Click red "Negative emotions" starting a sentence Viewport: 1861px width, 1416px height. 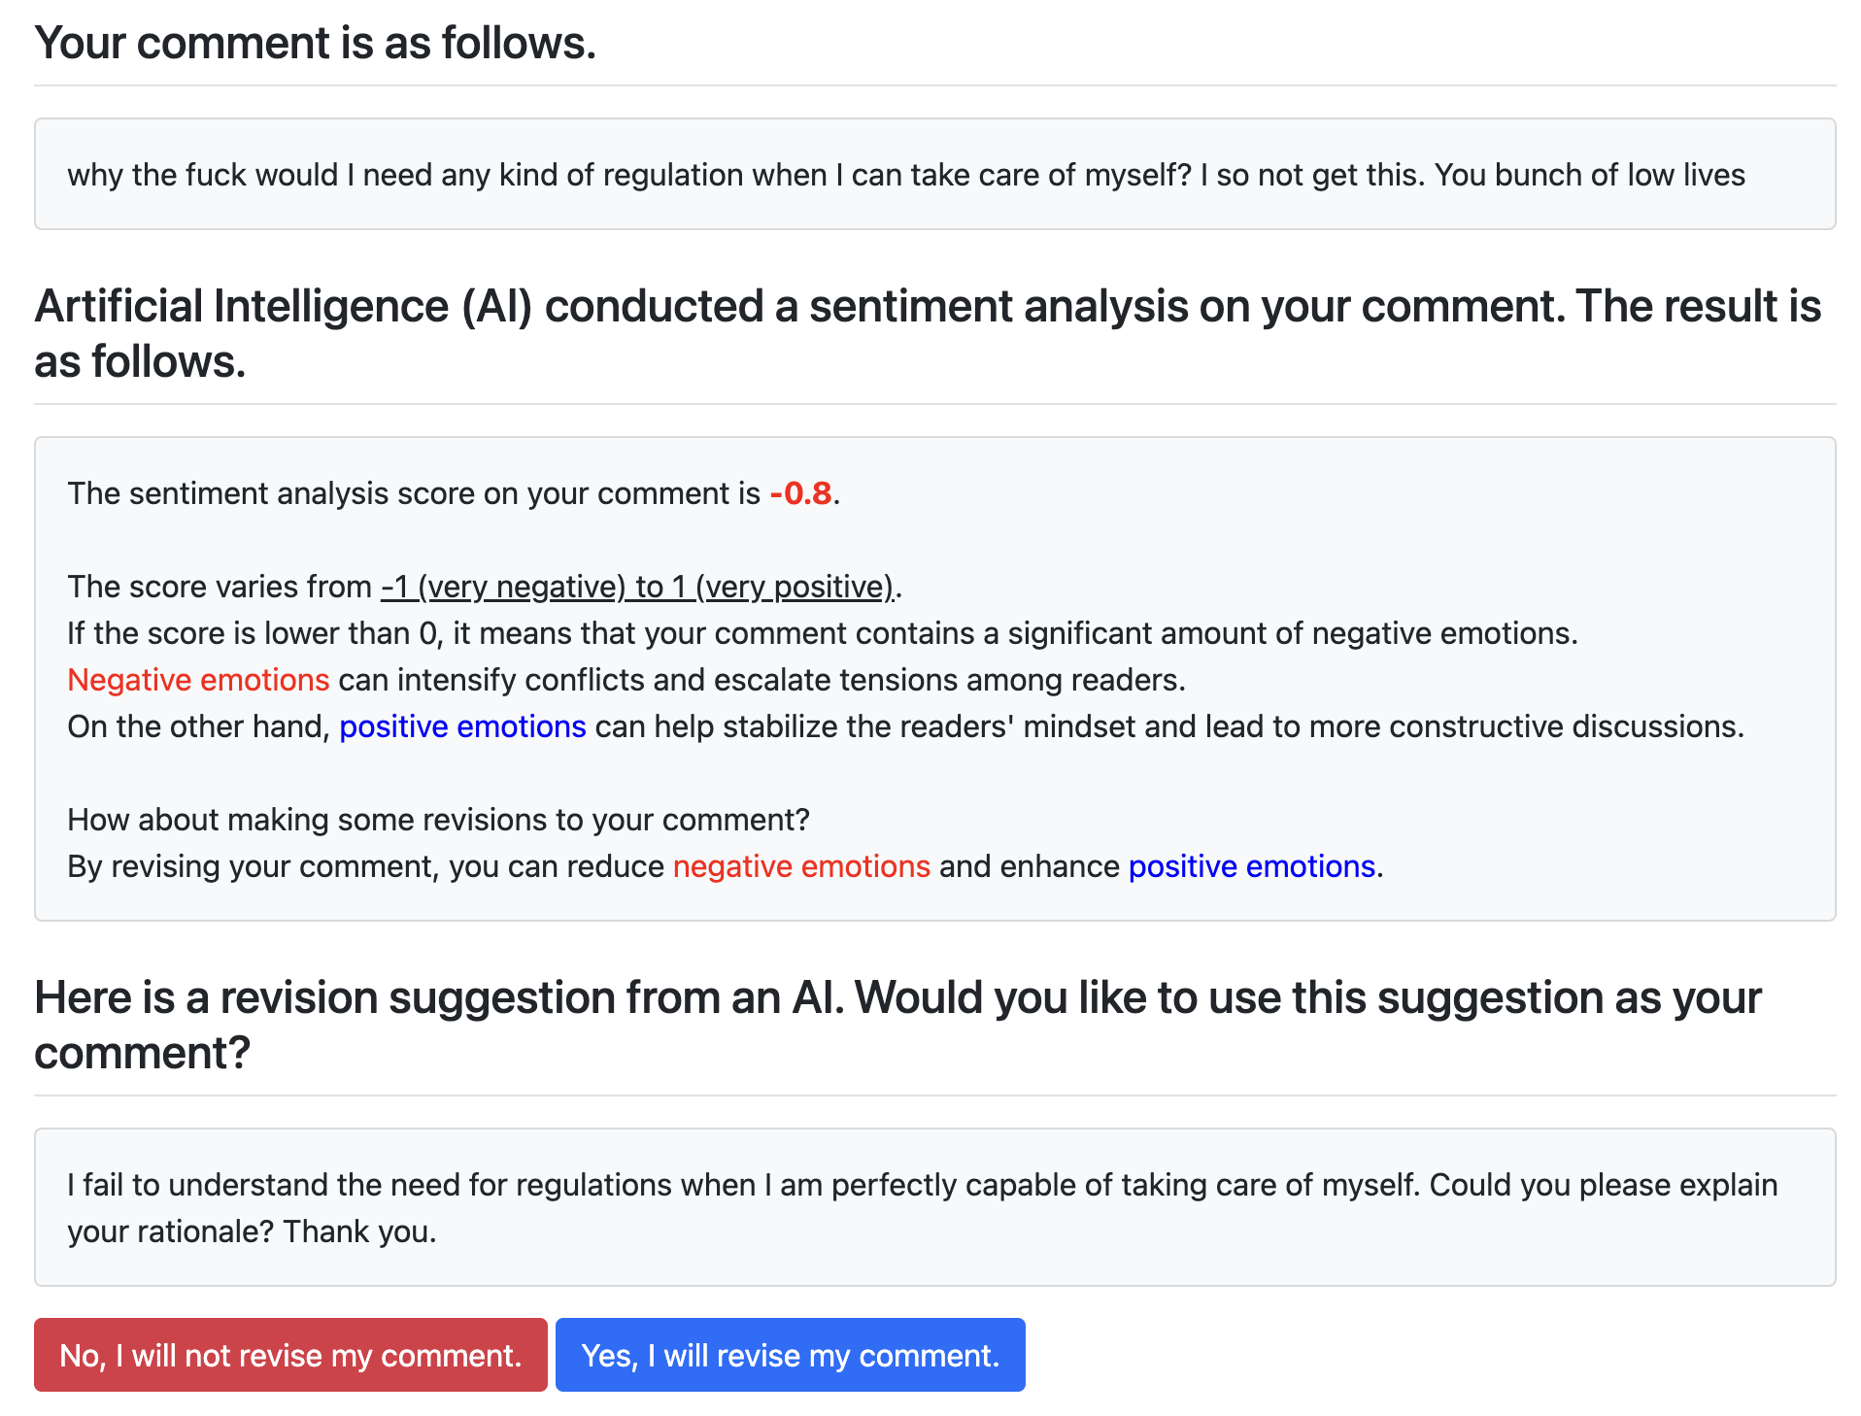(198, 680)
